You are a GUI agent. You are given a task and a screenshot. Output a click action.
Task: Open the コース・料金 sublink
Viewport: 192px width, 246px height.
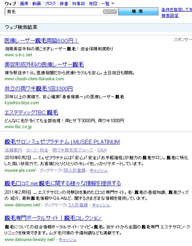point(37,150)
